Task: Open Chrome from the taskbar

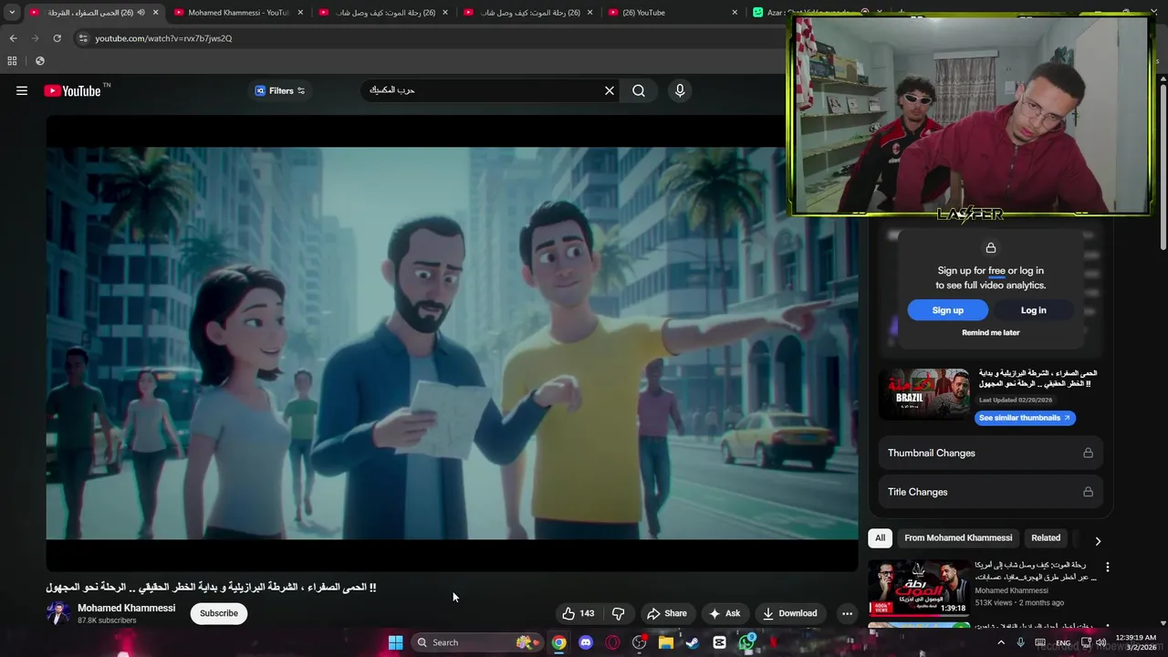Action: click(558, 642)
